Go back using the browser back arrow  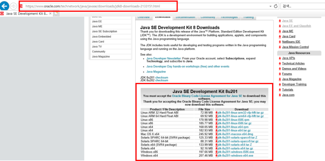click(x=4, y=6)
